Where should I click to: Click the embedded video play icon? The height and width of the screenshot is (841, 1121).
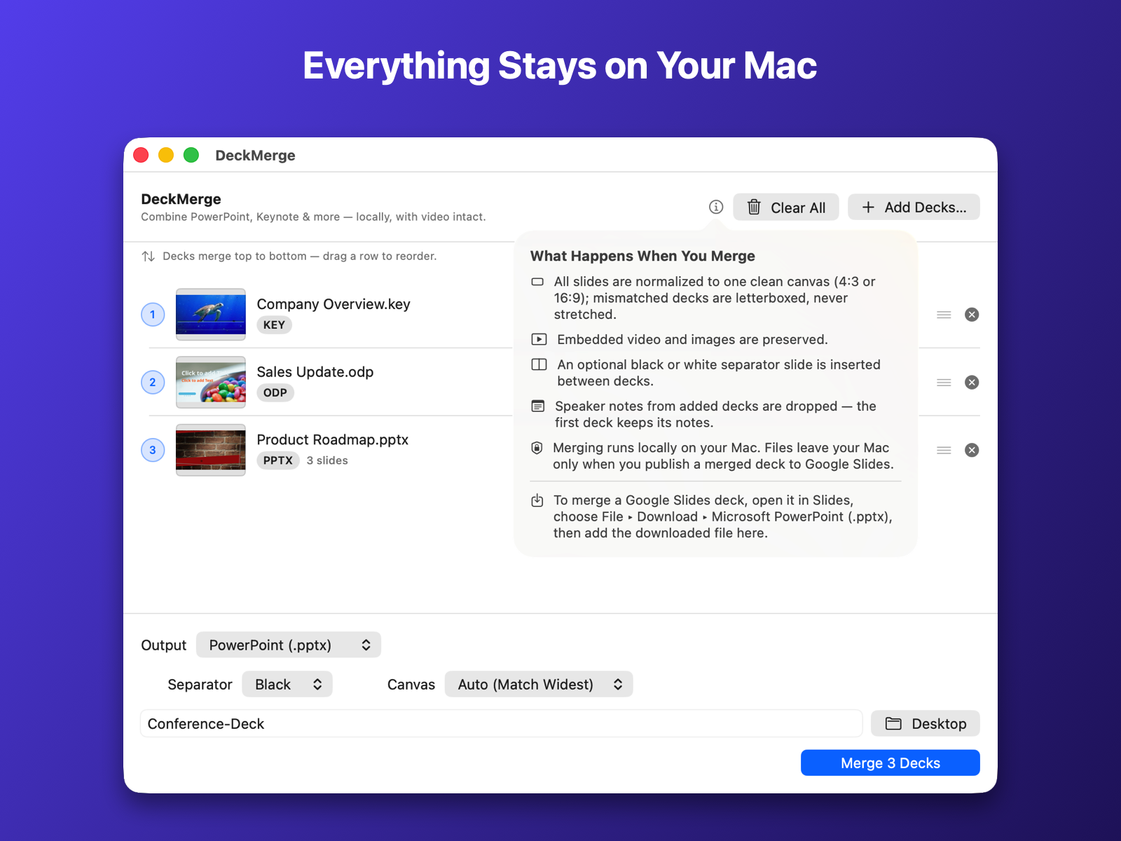point(539,340)
